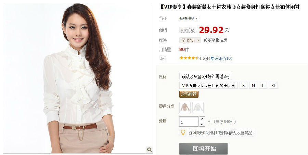The width and height of the screenshot is (308, 155).
Task: Choose size L
Action: (x=263, y=85)
